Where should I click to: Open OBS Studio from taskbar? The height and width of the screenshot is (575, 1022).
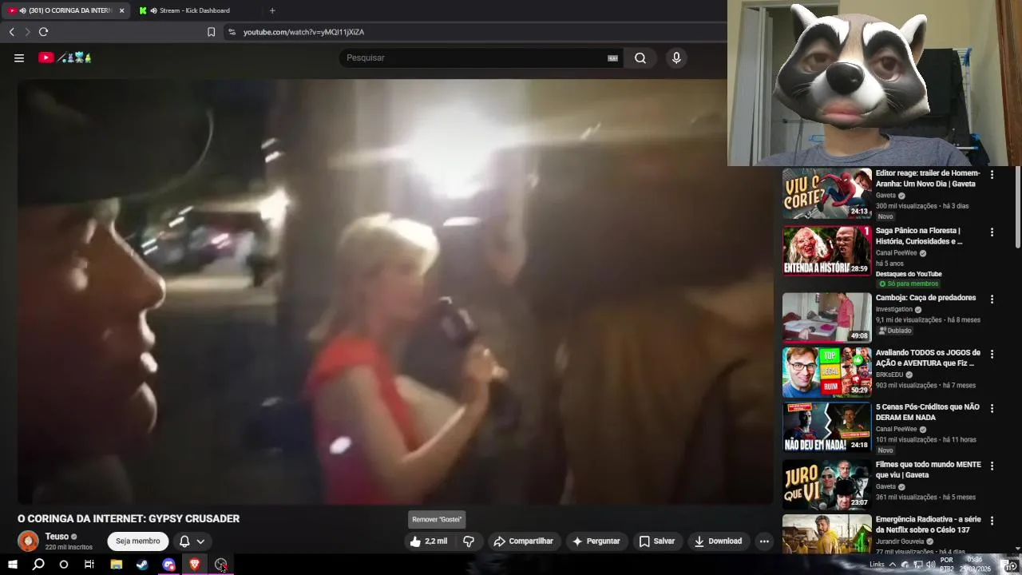point(220,565)
